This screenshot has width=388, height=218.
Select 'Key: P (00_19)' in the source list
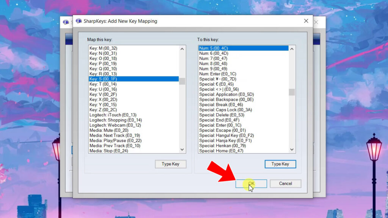[x=134, y=64]
